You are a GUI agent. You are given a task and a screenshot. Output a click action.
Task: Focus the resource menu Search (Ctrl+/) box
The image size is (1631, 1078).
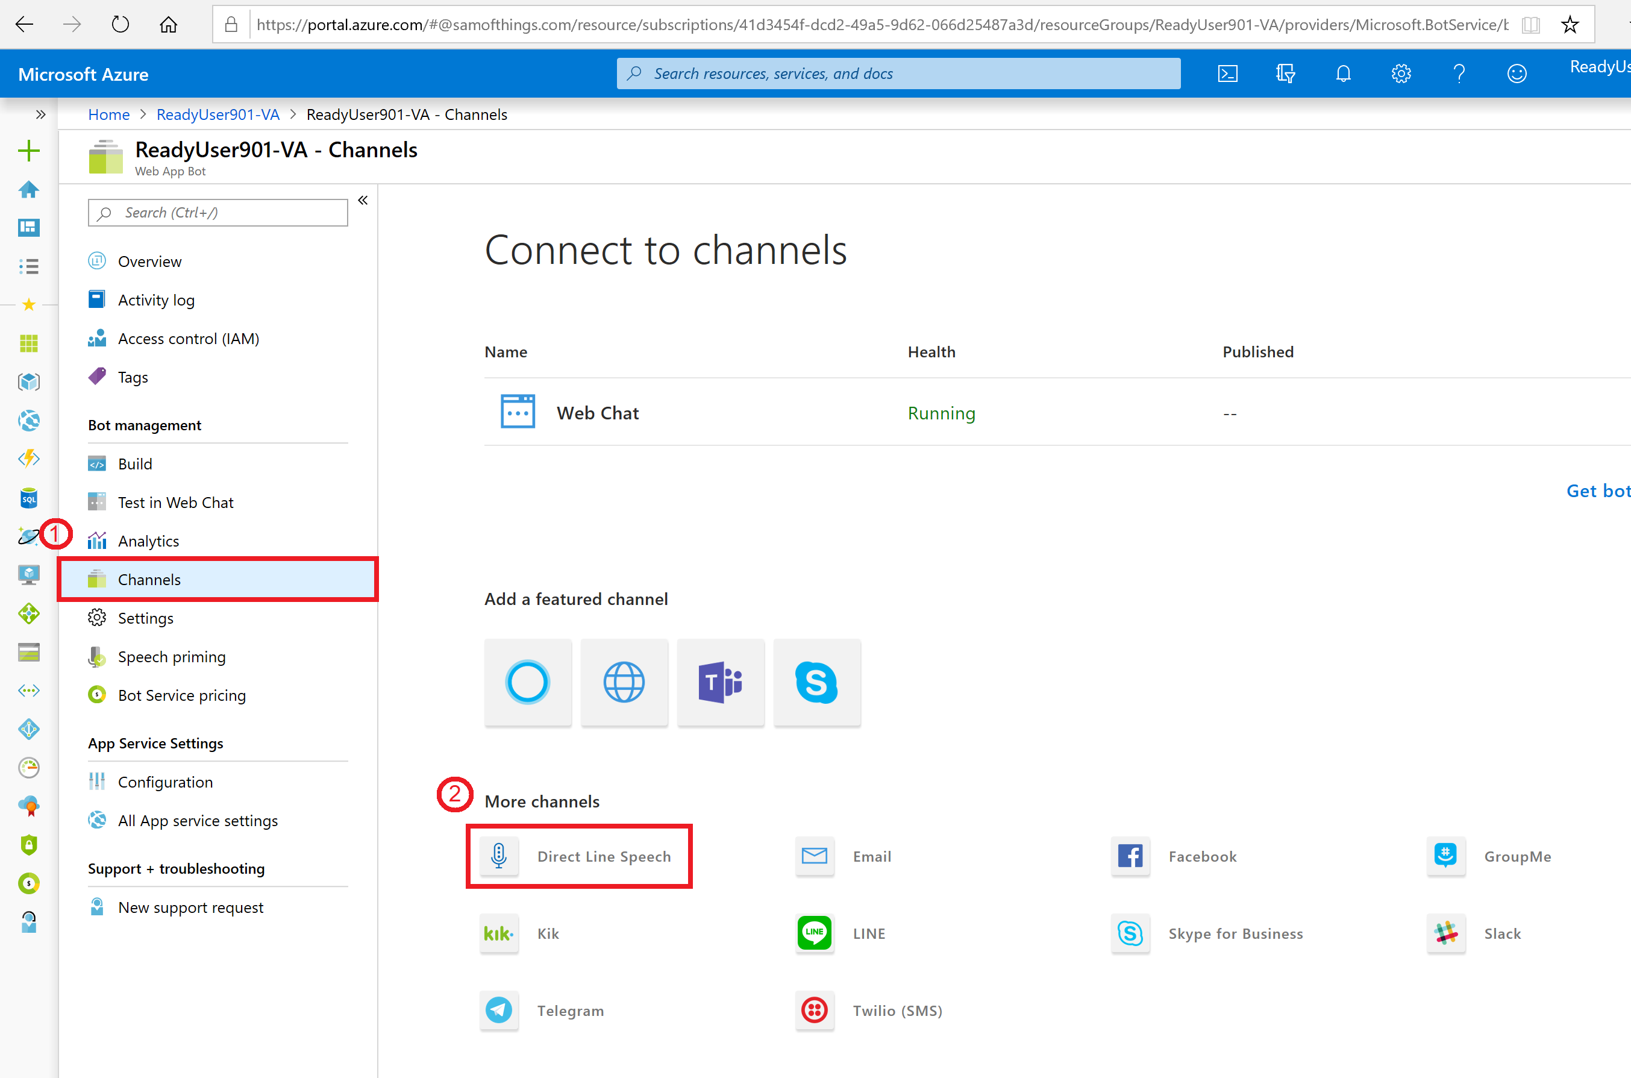pyautogui.click(x=218, y=213)
